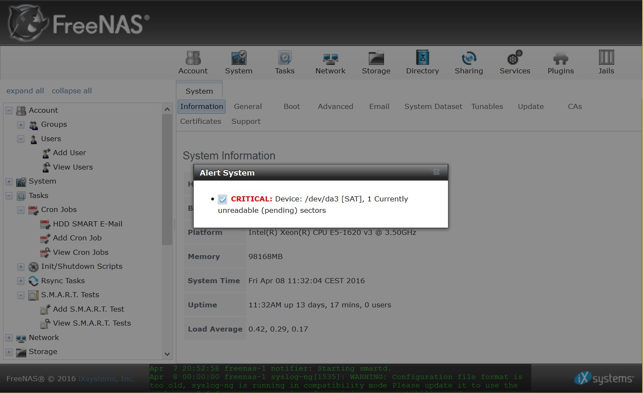This screenshot has height=393, width=643.
Task: Click the iXsystems logo in footer
Action: [x=604, y=378]
